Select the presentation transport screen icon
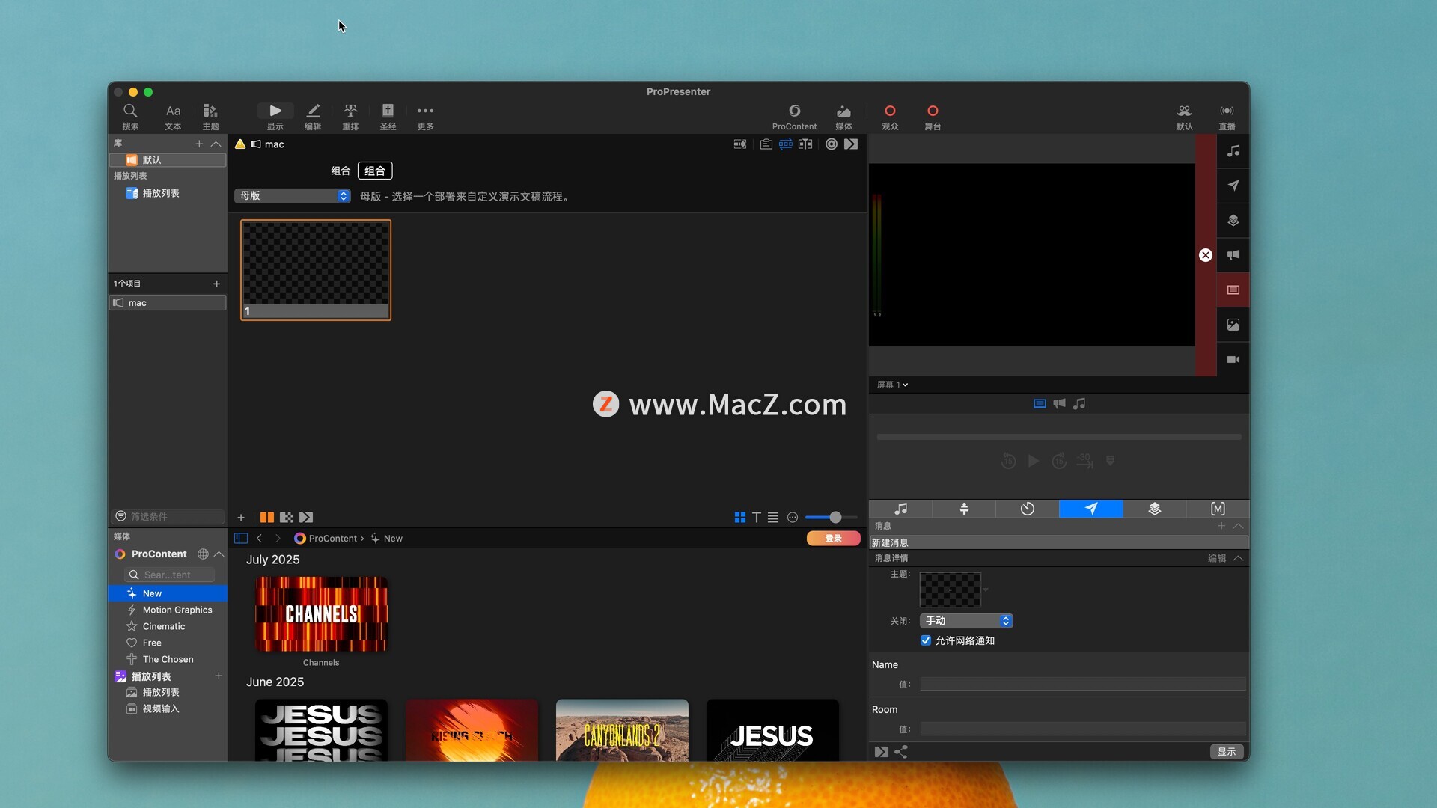Viewport: 1437px width, 808px height. coord(1040,403)
